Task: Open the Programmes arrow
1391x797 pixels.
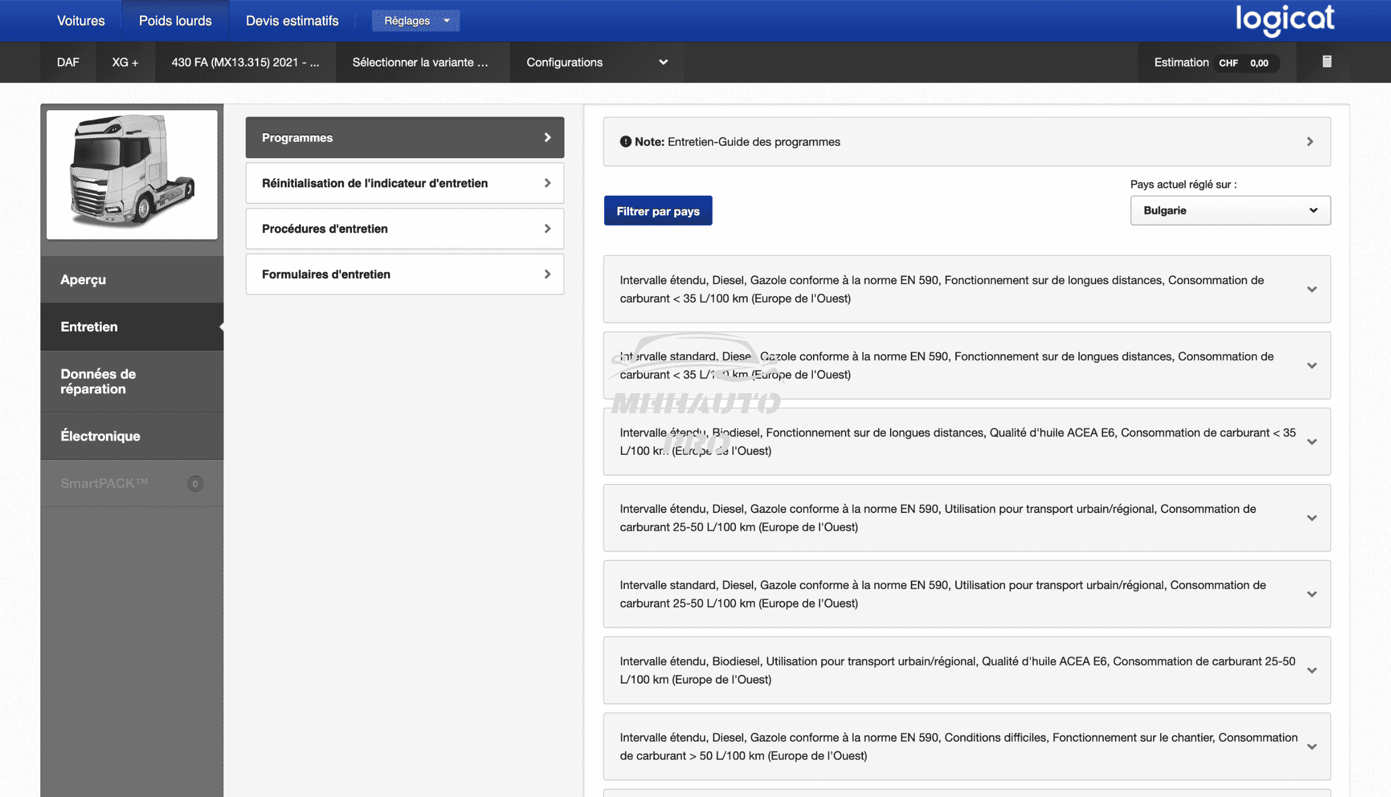Action: [x=547, y=138]
